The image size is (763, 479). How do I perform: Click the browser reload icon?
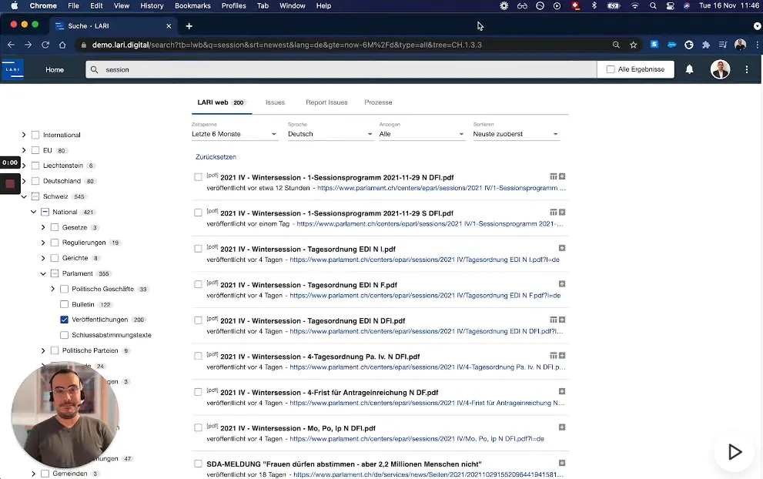45,45
